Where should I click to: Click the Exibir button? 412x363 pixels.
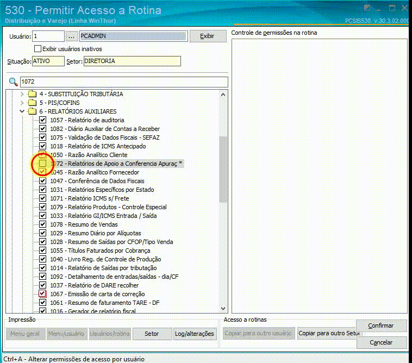208,36
